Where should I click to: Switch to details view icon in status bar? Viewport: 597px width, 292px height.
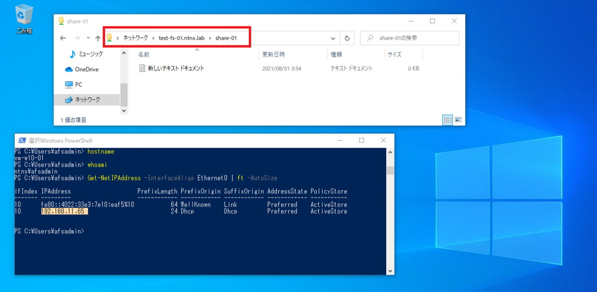tap(447, 120)
